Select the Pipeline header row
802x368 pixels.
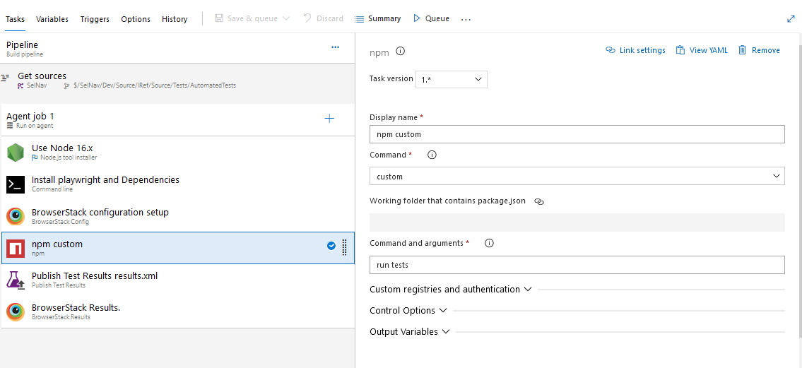point(177,49)
